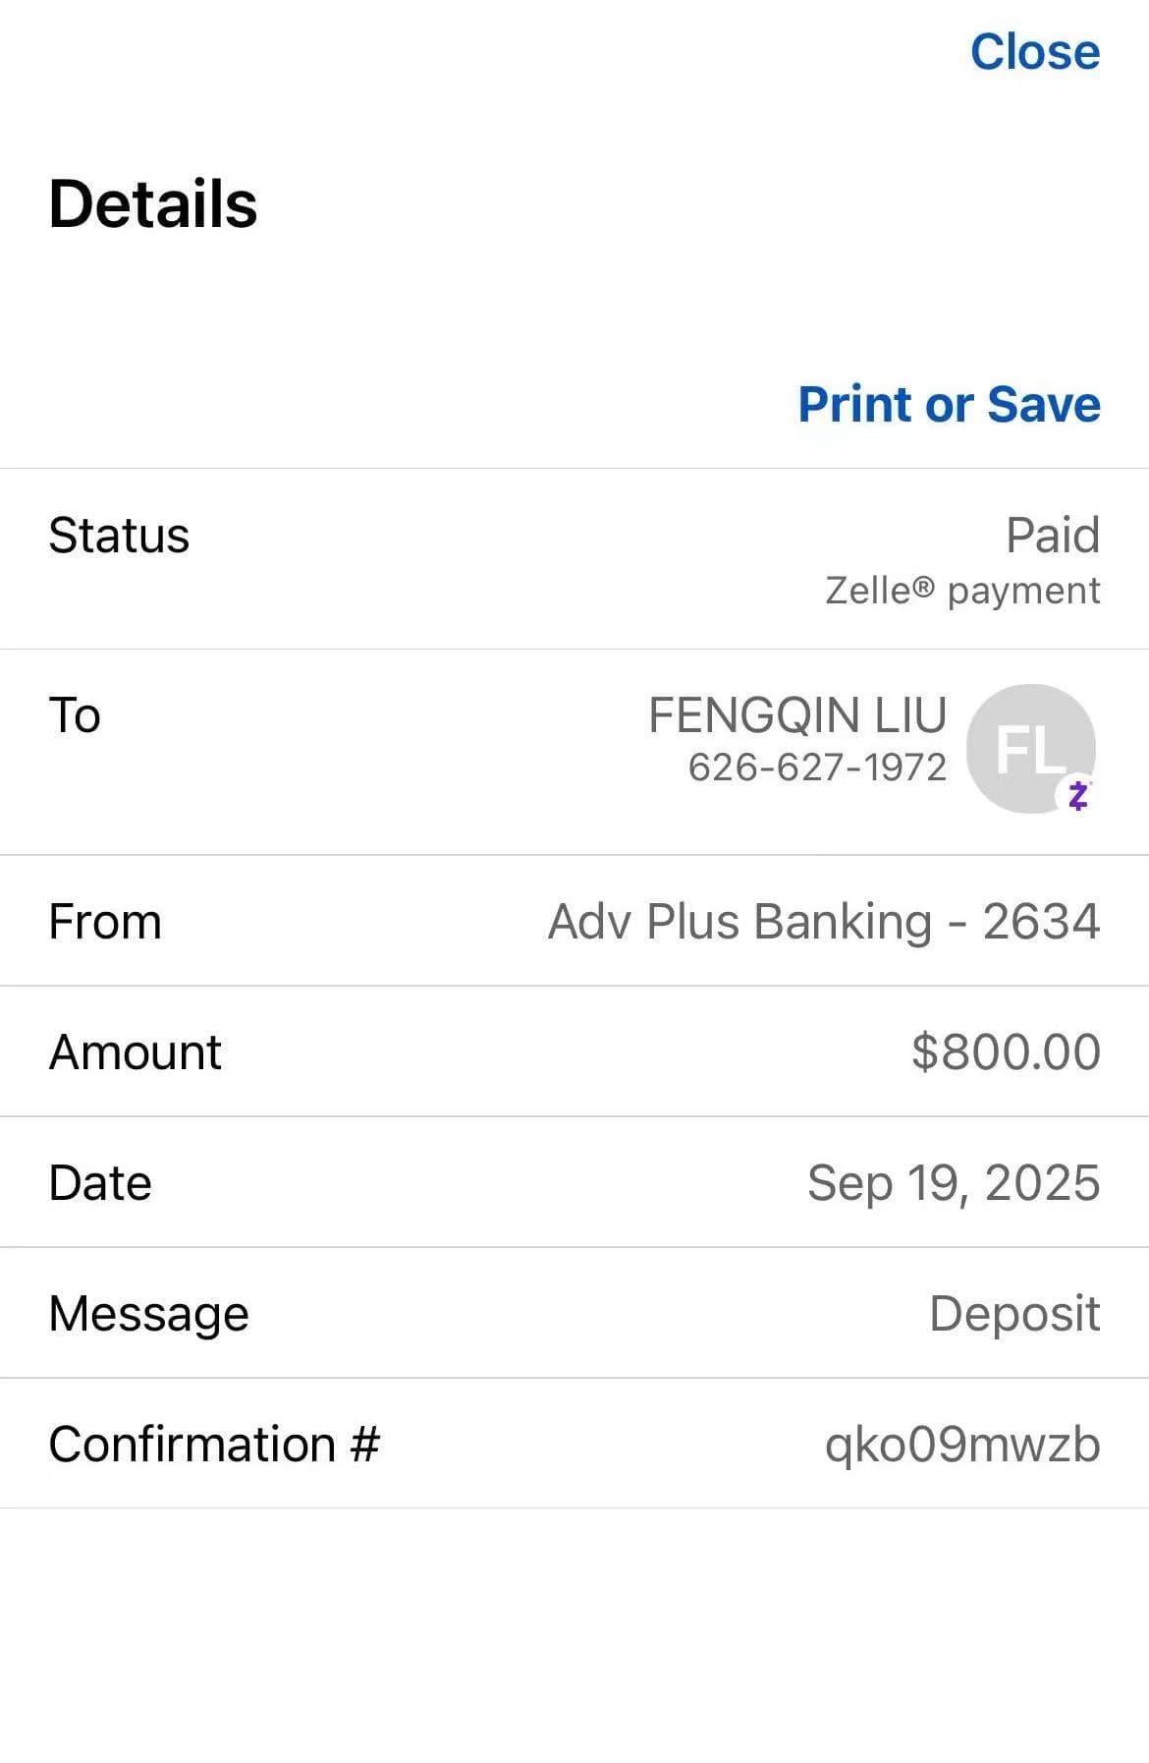Select the confirmation code qko09mwzb
The image size is (1149, 1763).
pos(961,1445)
